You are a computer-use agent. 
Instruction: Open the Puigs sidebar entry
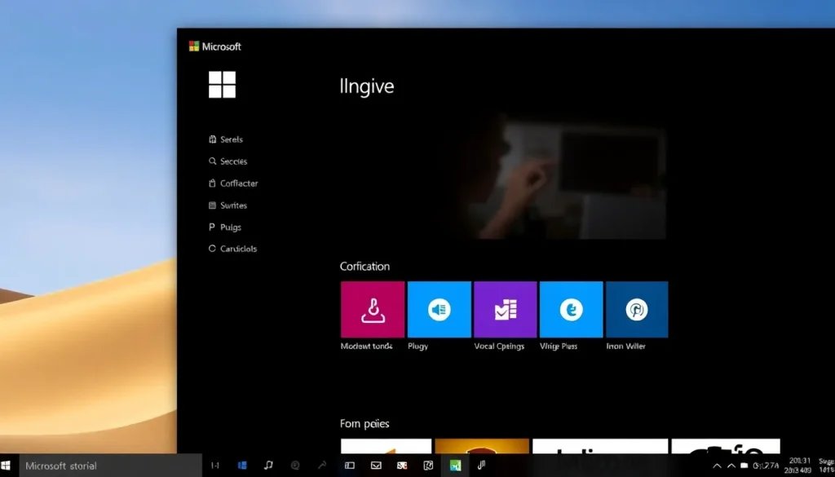pyautogui.click(x=225, y=227)
